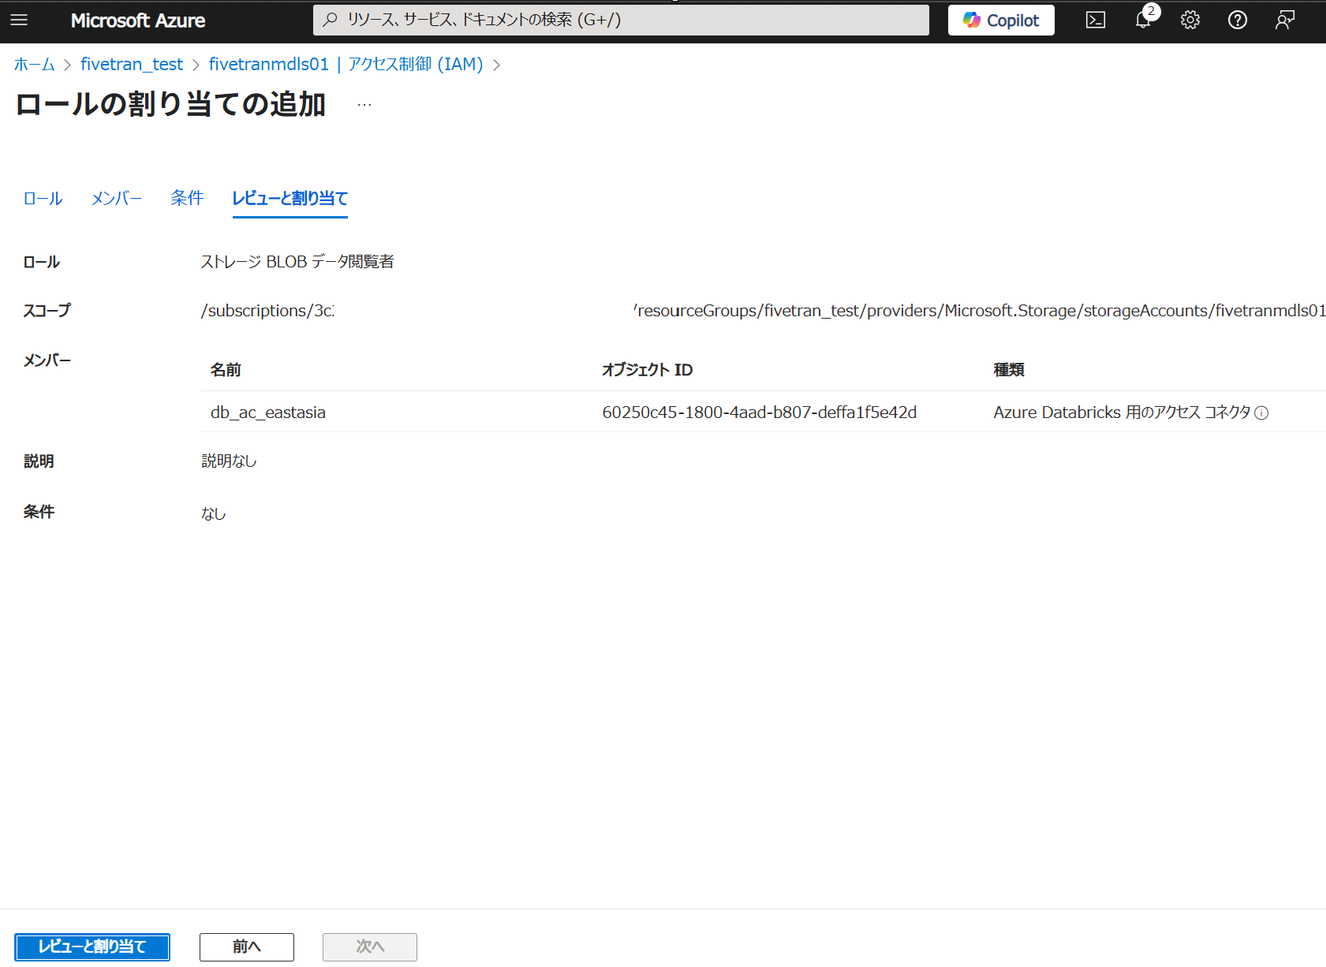Click the search magnifier icon

click(x=331, y=20)
